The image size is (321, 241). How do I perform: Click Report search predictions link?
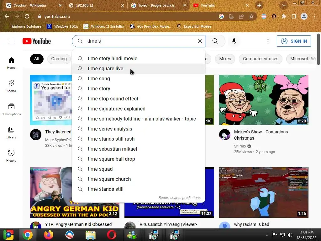pos(179,198)
